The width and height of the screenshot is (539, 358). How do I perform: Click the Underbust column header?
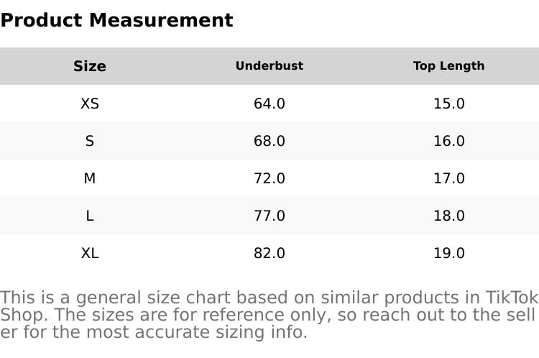[269, 66]
